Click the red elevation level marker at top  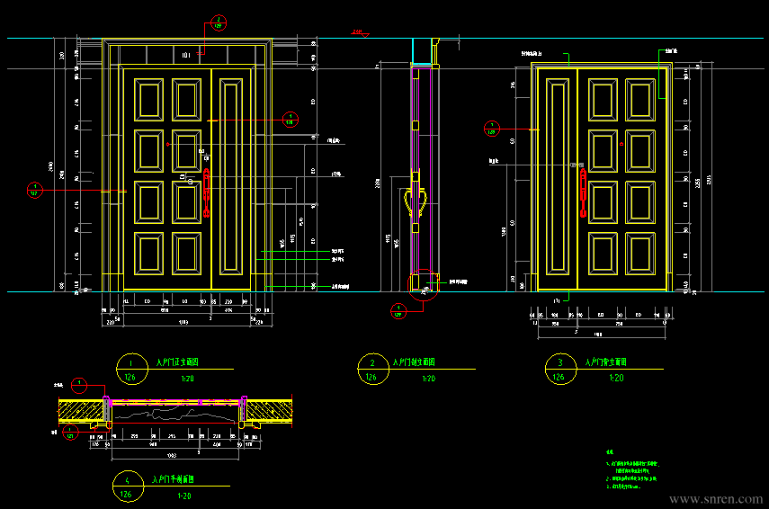coord(361,33)
